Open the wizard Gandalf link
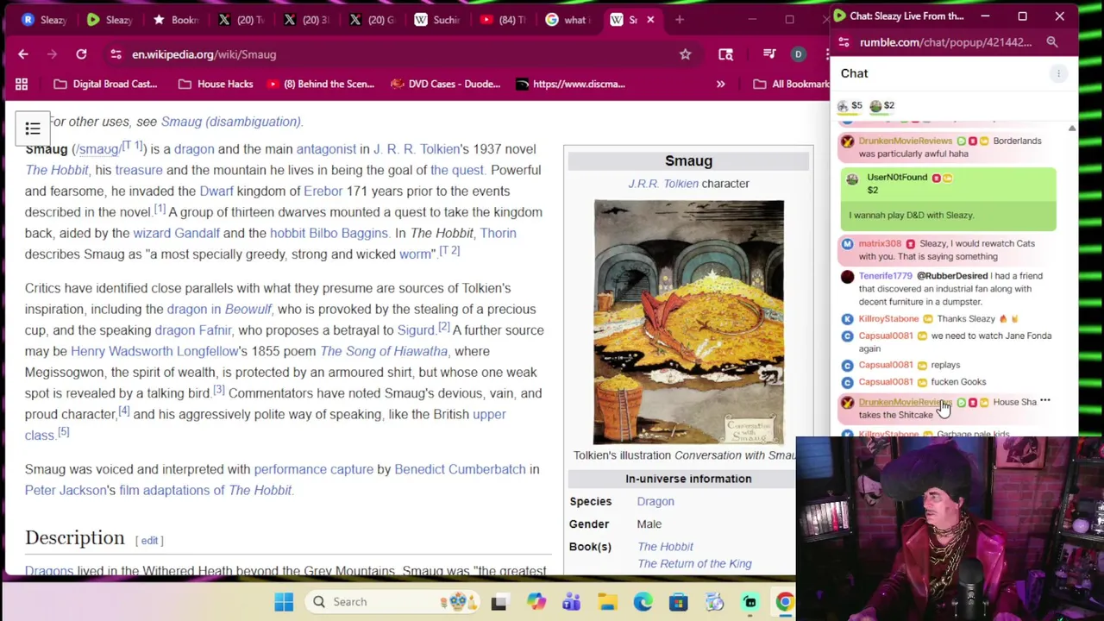 (176, 233)
